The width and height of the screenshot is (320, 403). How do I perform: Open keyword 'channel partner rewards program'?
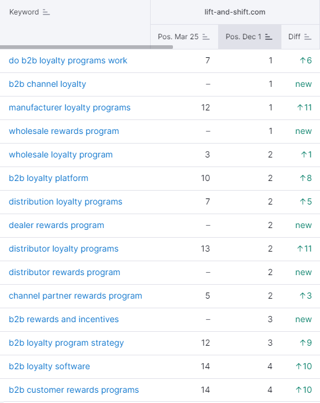pos(75,296)
